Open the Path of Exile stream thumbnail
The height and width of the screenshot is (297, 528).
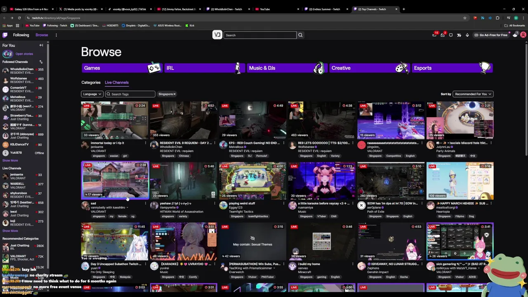click(x=391, y=181)
